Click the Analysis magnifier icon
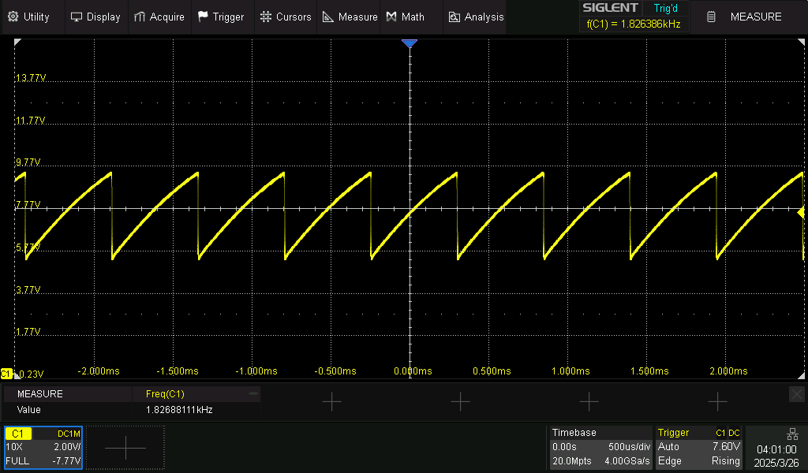808x473 pixels. 454,17
